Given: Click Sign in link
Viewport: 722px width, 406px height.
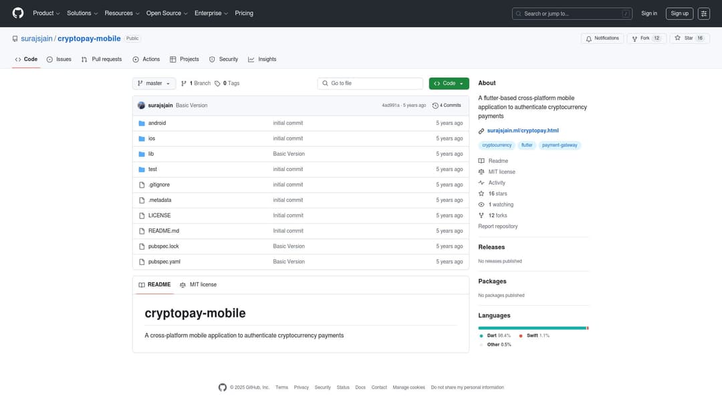Looking at the screenshot, I should pyautogui.click(x=649, y=13).
